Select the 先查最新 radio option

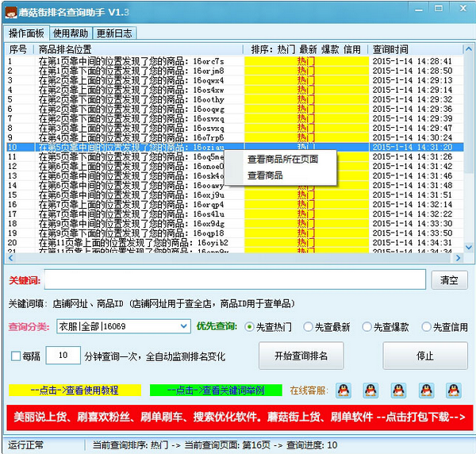(310, 327)
